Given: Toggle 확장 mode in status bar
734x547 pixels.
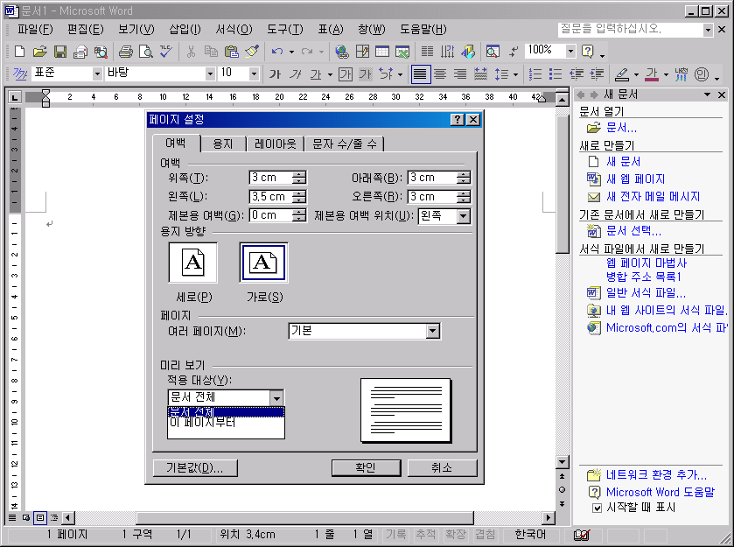Looking at the screenshot, I should 456,535.
